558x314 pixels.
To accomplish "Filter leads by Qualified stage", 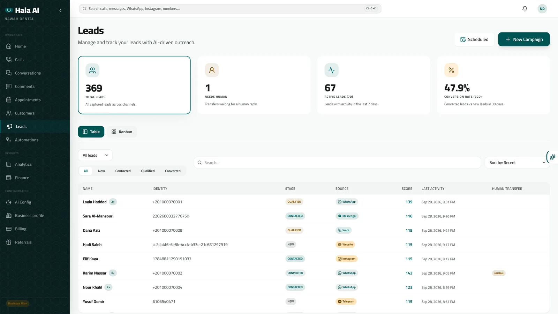I will click(x=148, y=171).
